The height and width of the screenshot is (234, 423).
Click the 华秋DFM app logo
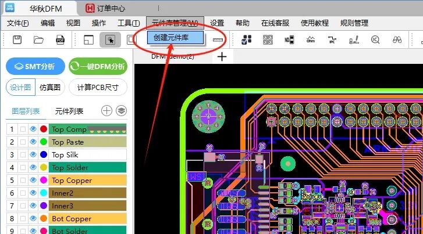(x=10, y=8)
